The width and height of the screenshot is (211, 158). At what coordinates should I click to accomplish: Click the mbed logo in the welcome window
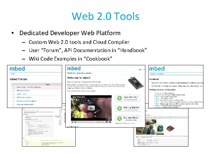click(x=74, y=68)
